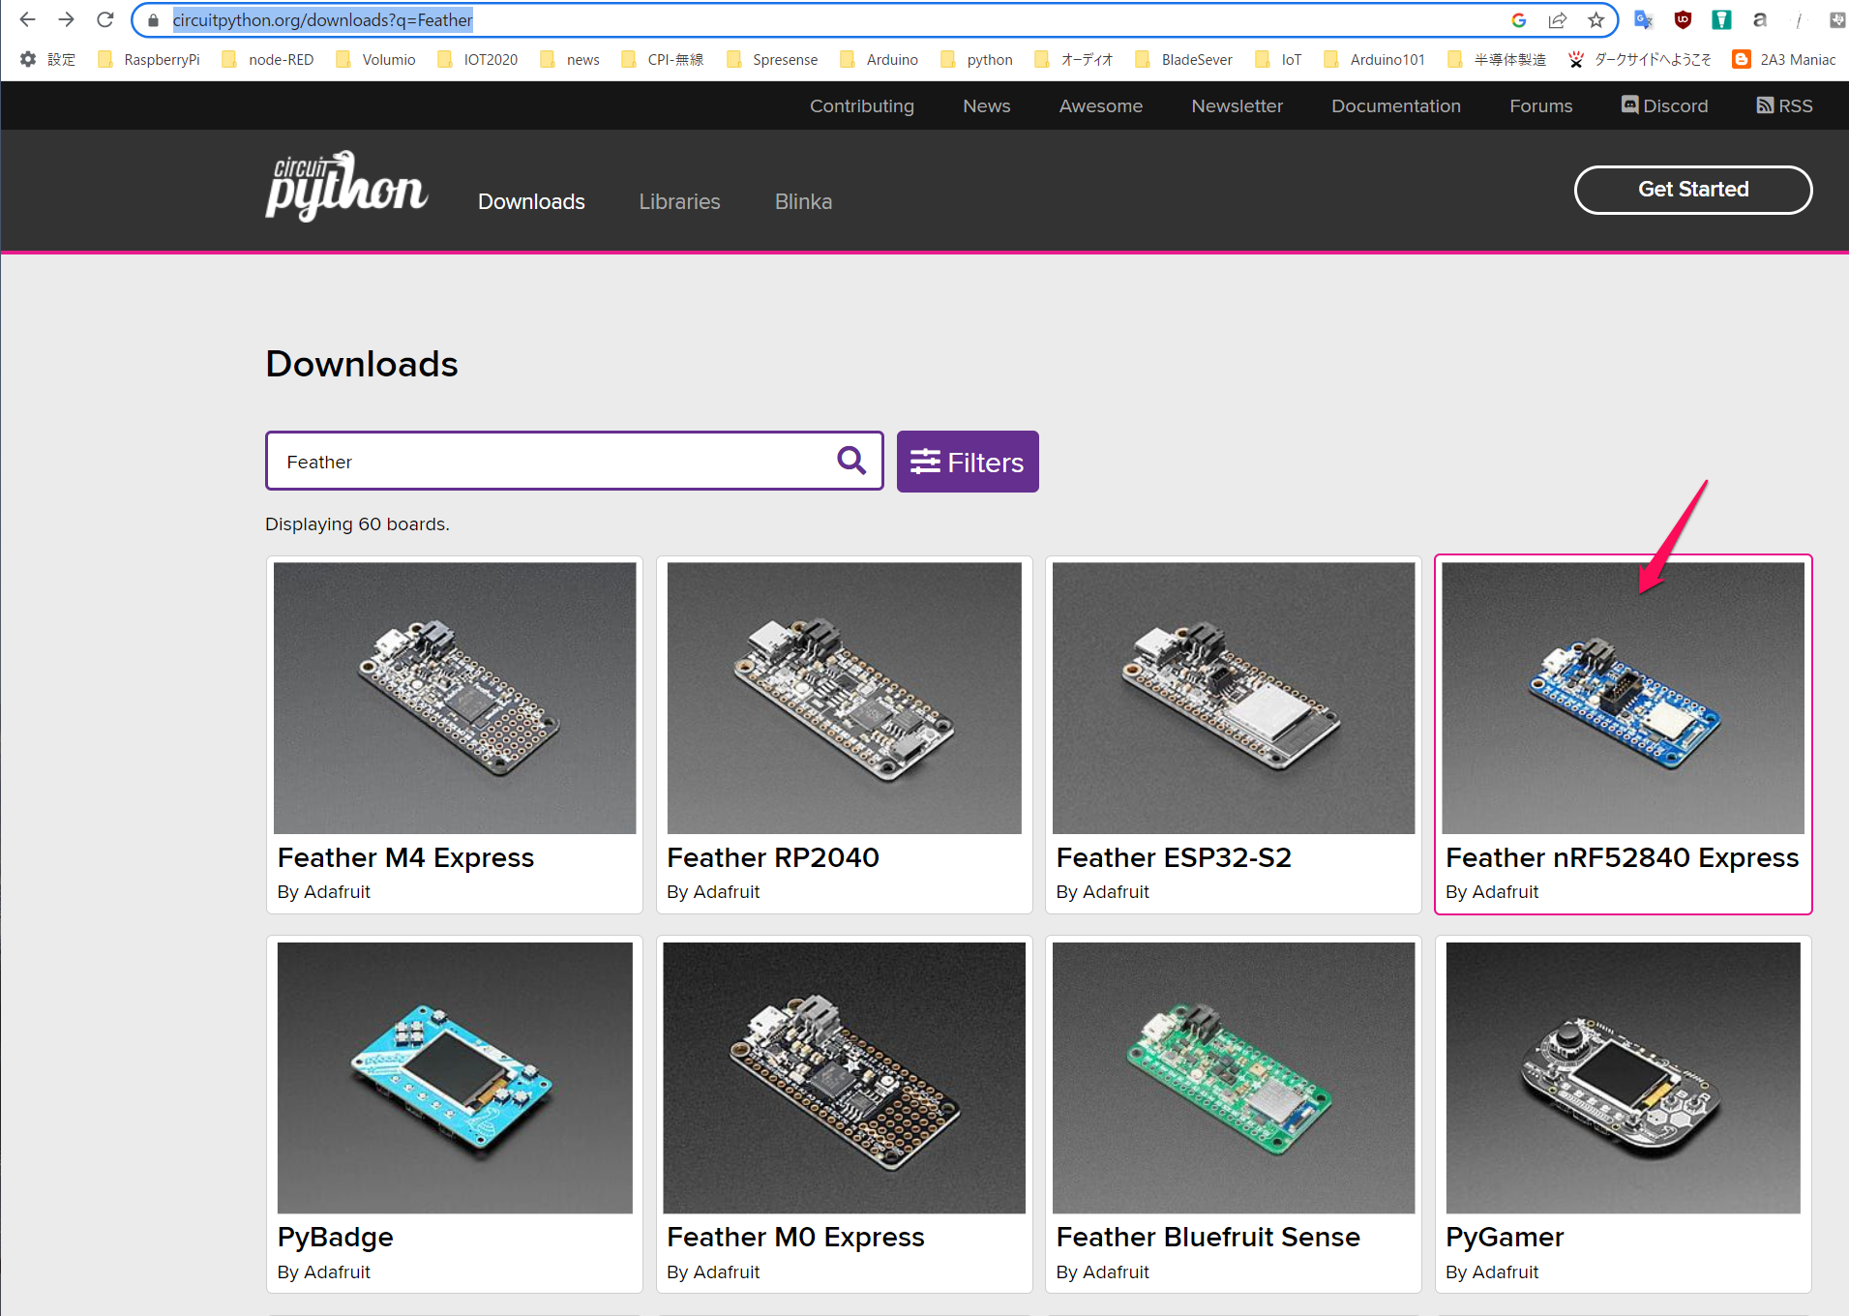Image resolution: width=1849 pixels, height=1316 pixels.
Task: Expand the RaspberryPi bookmark folder
Action: pyautogui.click(x=149, y=59)
